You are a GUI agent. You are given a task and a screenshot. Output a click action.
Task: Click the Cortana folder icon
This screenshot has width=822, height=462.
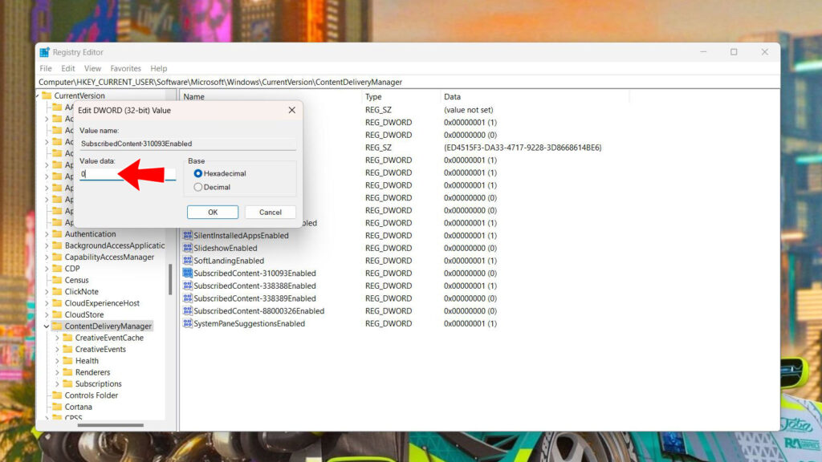(x=57, y=407)
